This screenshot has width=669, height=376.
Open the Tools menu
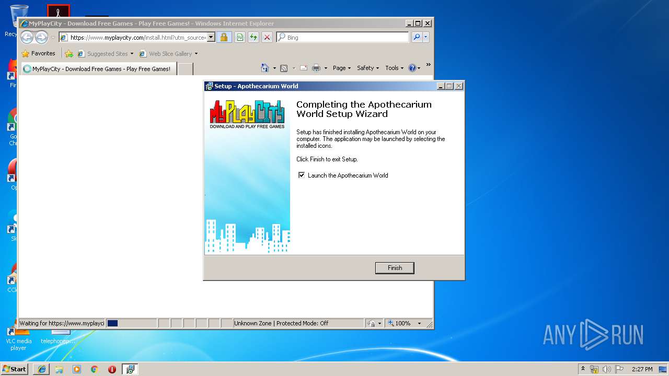395,68
